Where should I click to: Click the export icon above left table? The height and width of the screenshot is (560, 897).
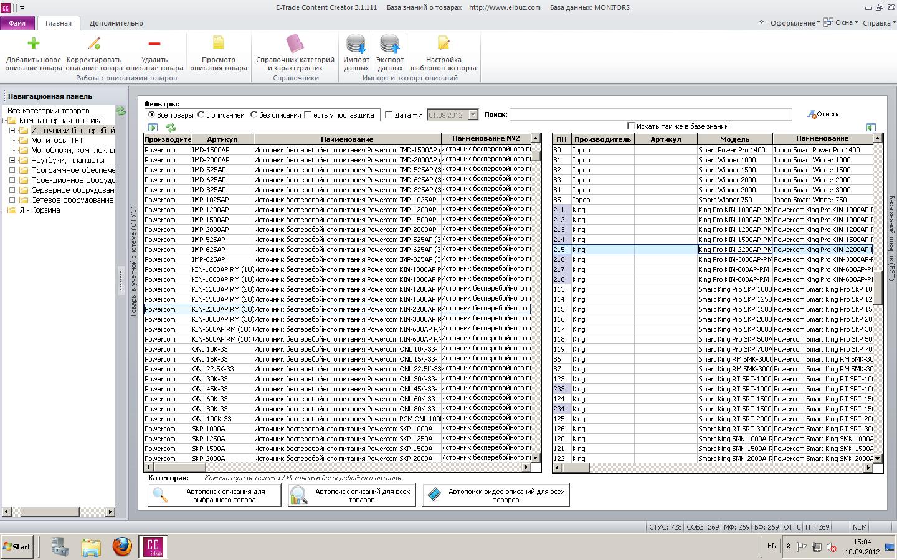(x=153, y=128)
